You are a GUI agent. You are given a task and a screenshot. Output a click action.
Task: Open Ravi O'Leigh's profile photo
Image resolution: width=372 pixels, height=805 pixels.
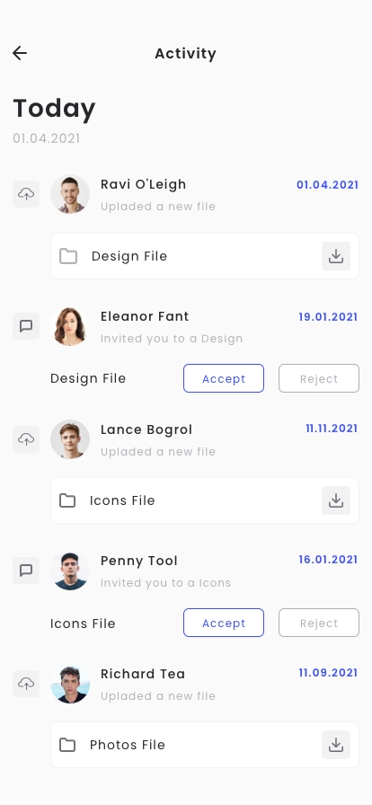click(70, 194)
